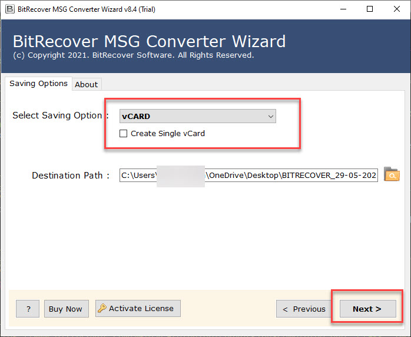Image resolution: width=411 pixels, height=337 pixels.
Task: Go back with the Previous button
Action: [304, 309]
